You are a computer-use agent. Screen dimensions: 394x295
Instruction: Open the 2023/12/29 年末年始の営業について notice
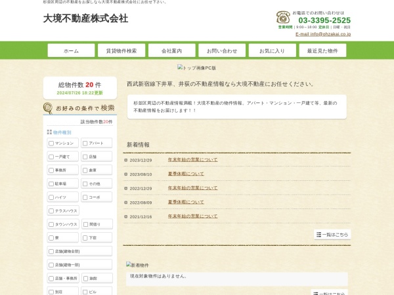click(x=192, y=159)
